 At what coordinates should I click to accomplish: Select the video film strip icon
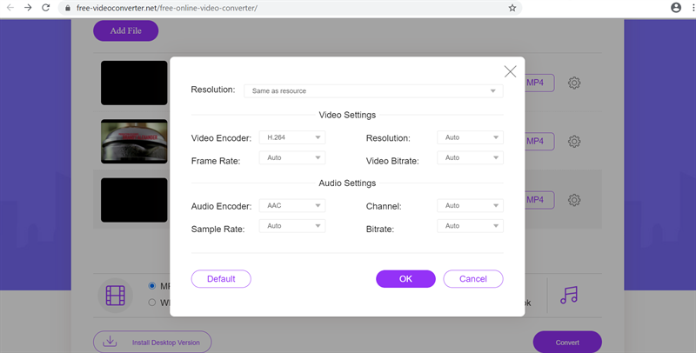click(x=116, y=296)
